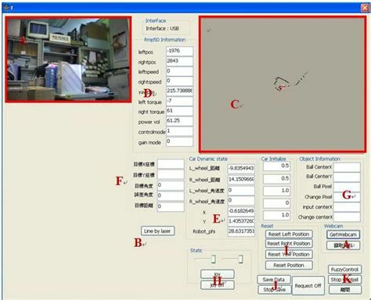
Task: Click the R_wheel angular speed field
Action: coord(241,201)
